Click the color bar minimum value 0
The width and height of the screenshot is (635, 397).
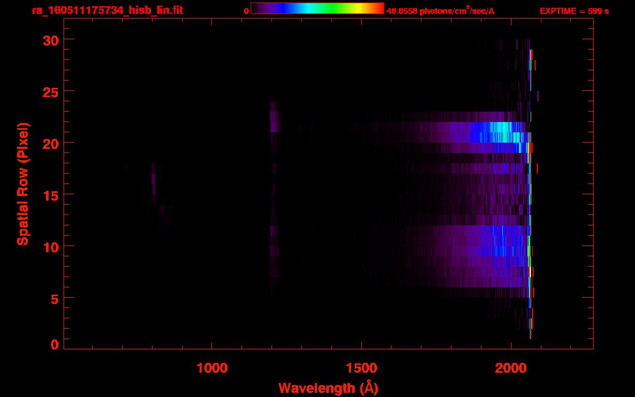(246, 11)
